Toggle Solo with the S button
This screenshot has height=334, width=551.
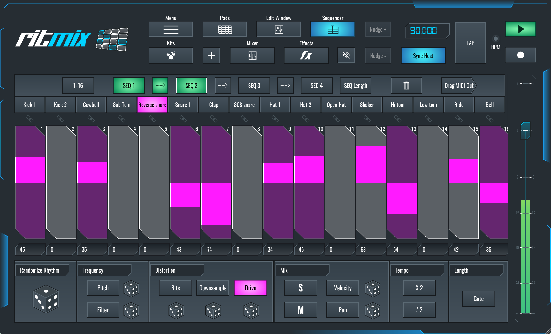[x=301, y=288]
